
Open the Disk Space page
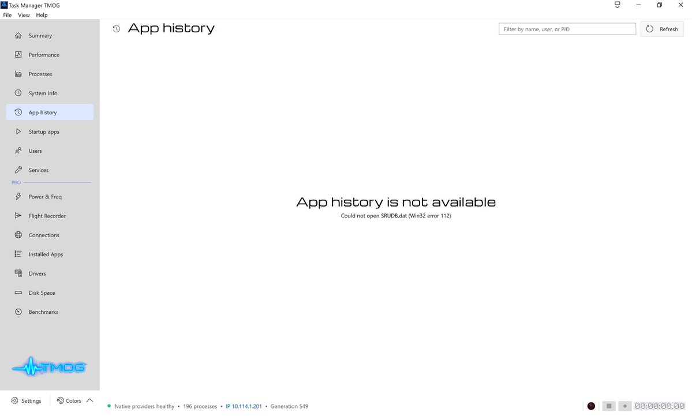tap(50, 293)
